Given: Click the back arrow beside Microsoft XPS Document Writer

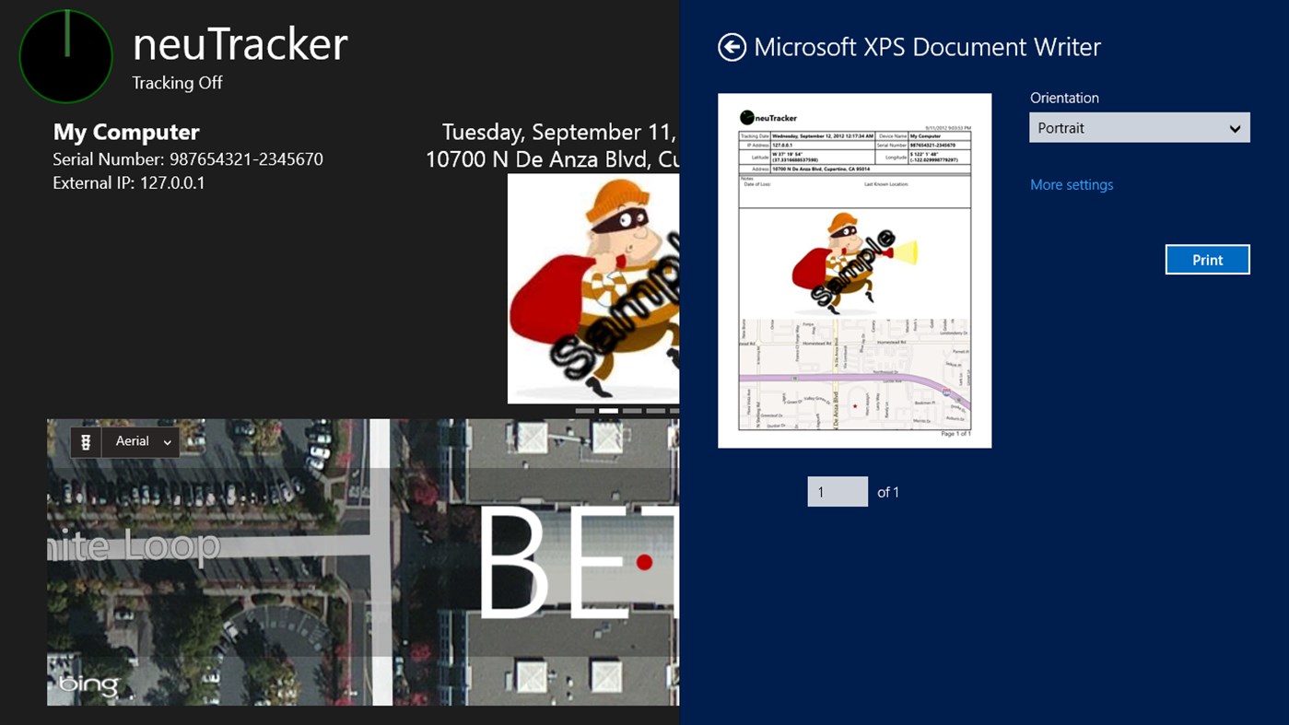Looking at the screenshot, I should [x=732, y=47].
